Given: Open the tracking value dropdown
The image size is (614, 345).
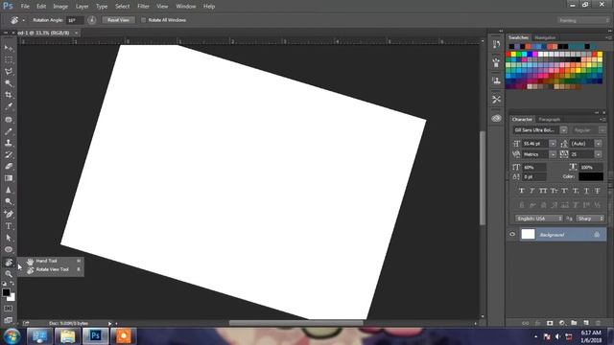Looking at the screenshot, I should click(599, 154).
